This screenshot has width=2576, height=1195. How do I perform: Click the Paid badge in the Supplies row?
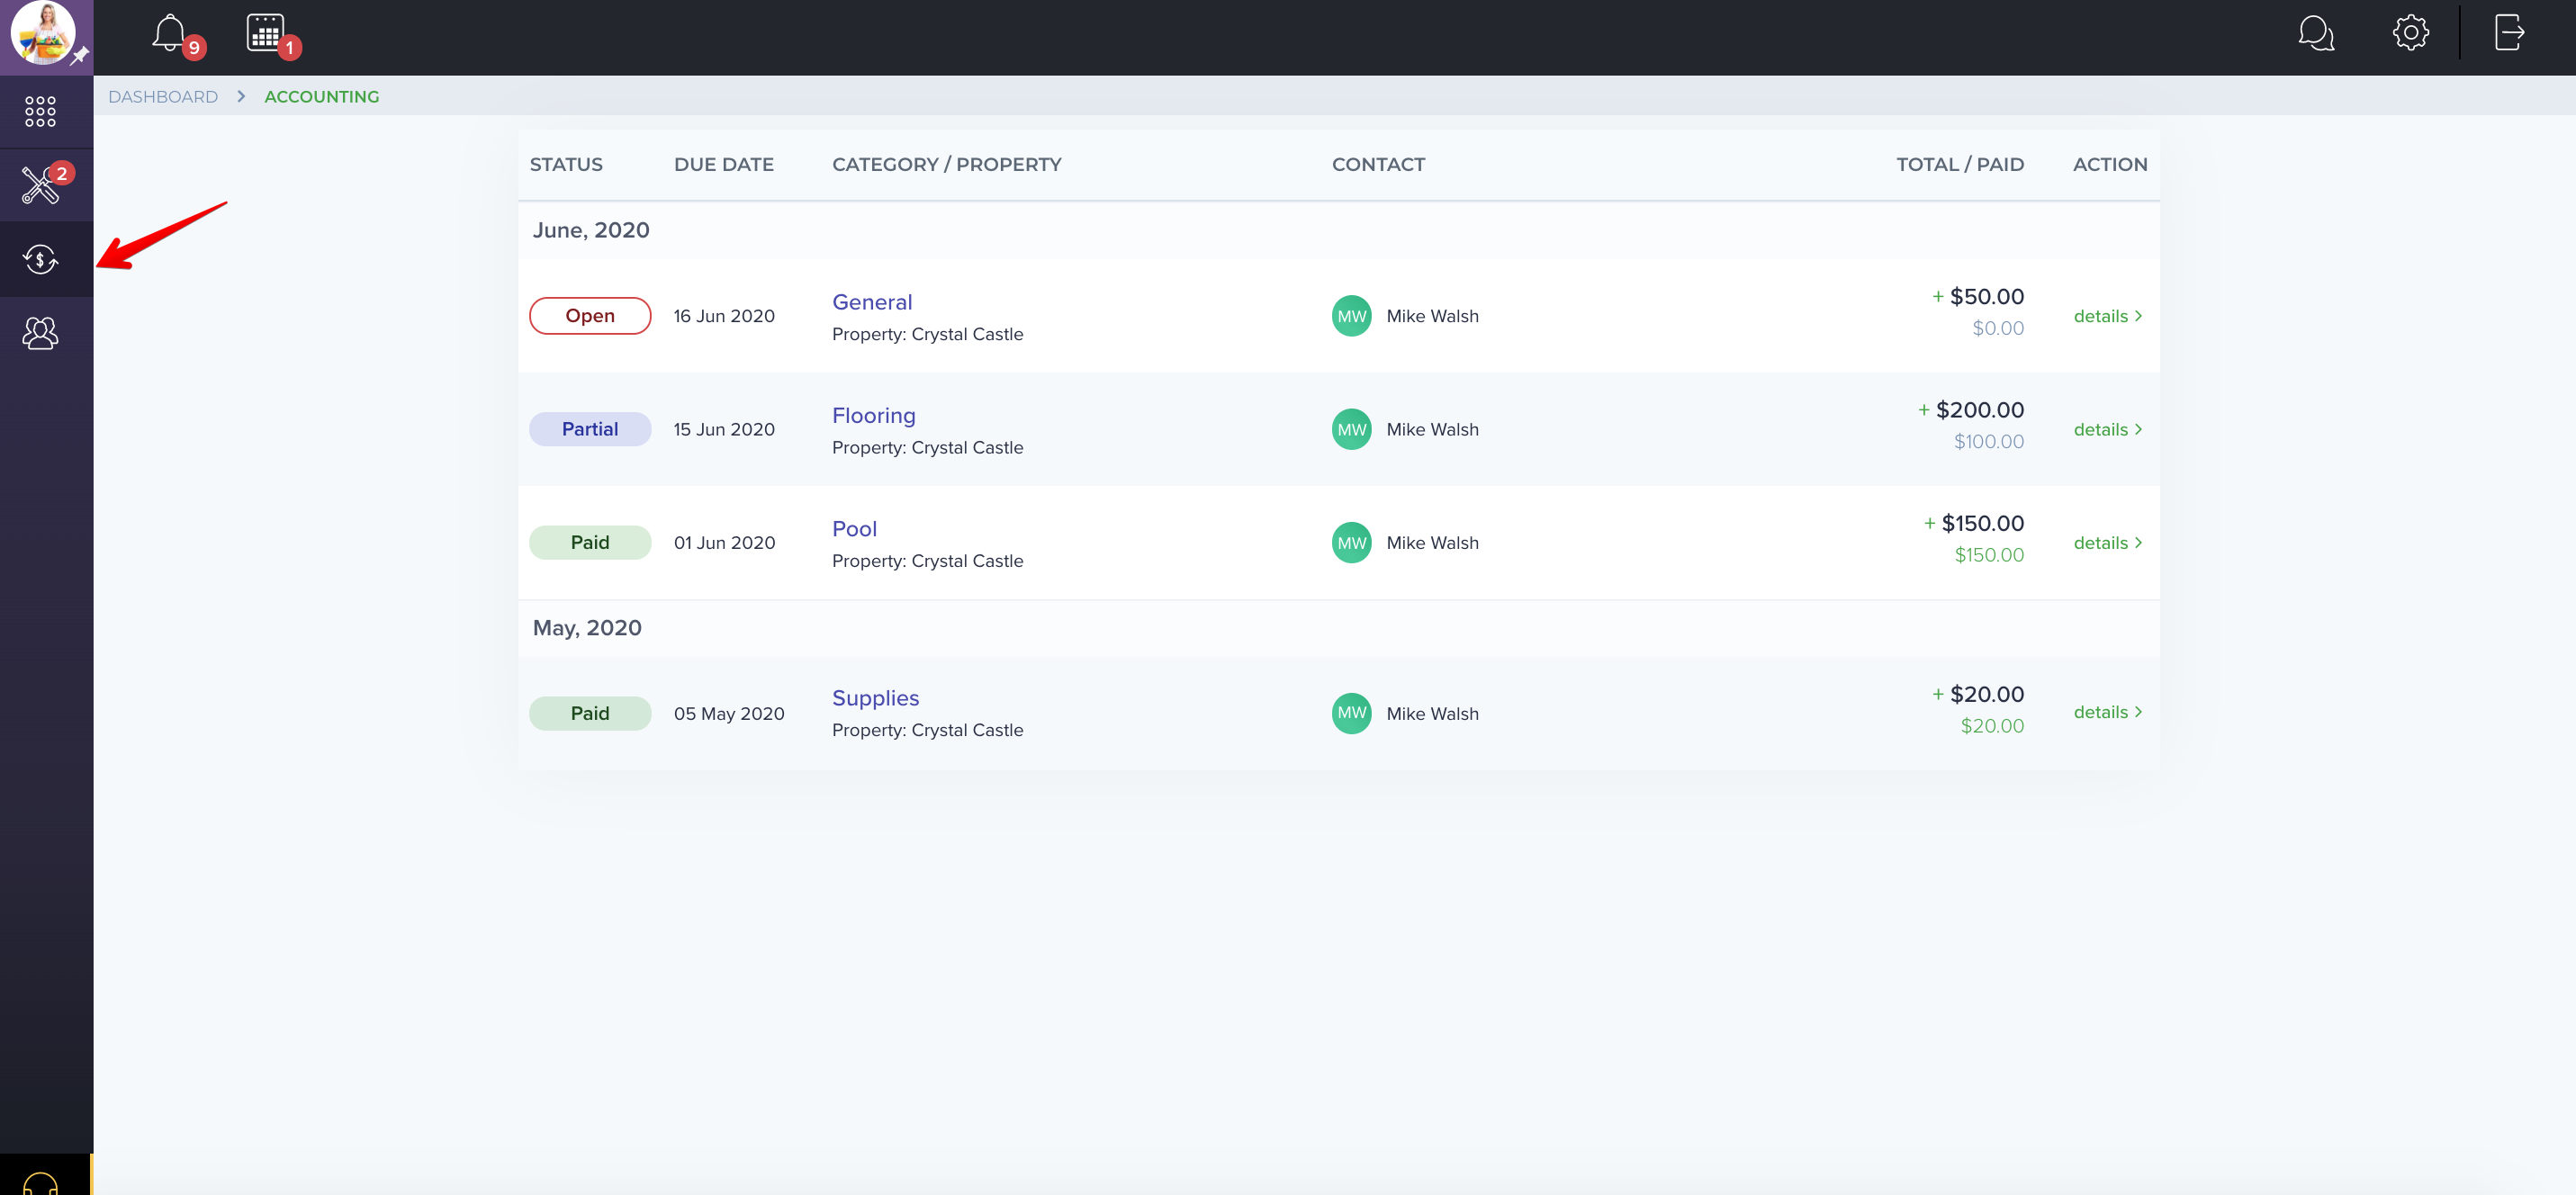(x=589, y=713)
